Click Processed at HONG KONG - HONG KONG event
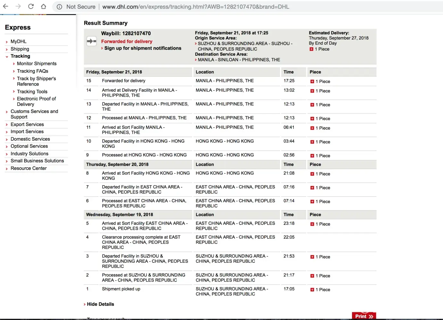 pyautogui.click(x=144, y=155)
